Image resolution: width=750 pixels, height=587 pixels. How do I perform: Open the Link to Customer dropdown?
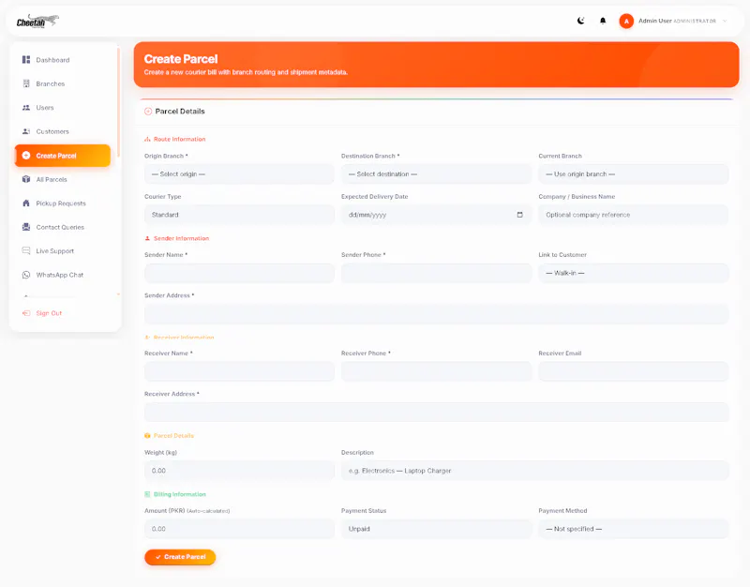pos(634,273)
